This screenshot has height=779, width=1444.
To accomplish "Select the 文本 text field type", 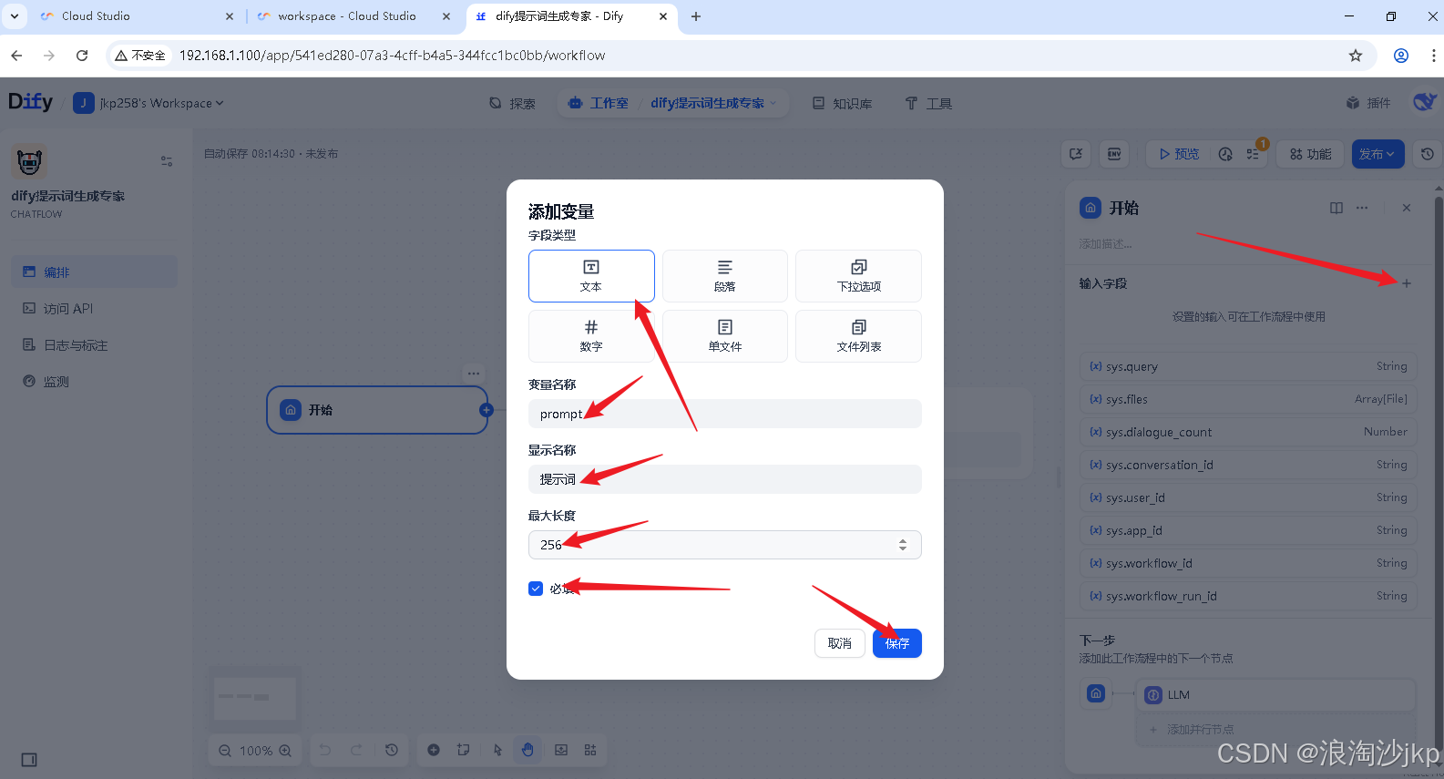I will (591, 276).
